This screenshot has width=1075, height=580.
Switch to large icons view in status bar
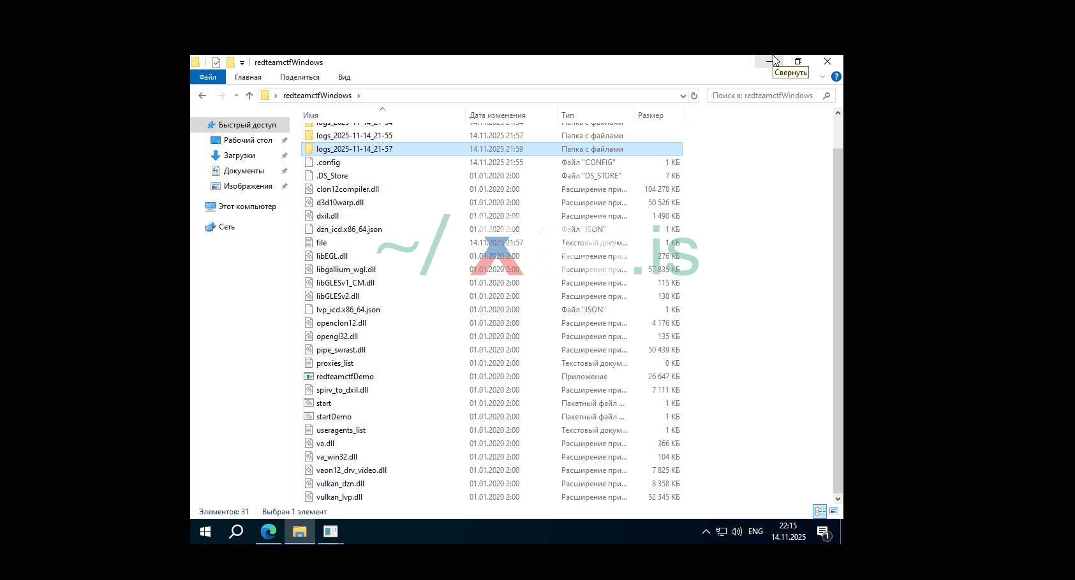[834, 511]
